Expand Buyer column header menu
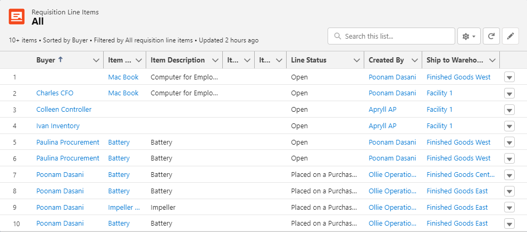Viewport: 527px width, 232px height. tap(96, 60)
